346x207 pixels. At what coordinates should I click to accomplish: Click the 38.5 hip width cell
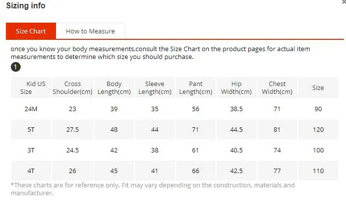point(236,109)
